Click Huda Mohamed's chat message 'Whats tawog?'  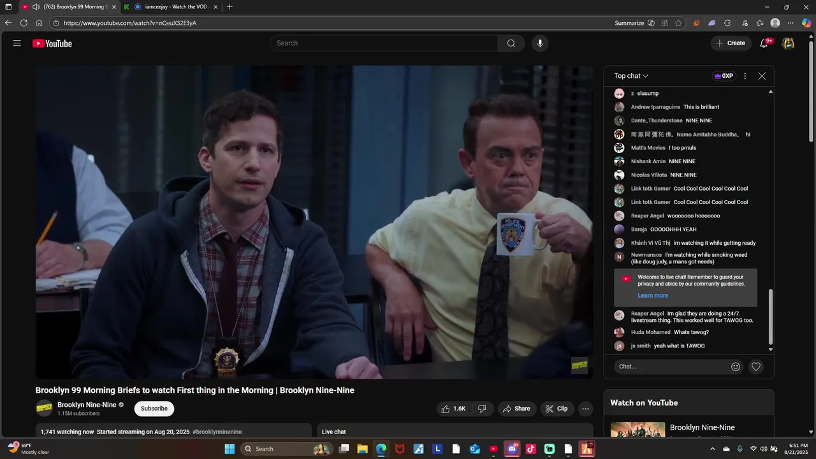click(691, 332)
